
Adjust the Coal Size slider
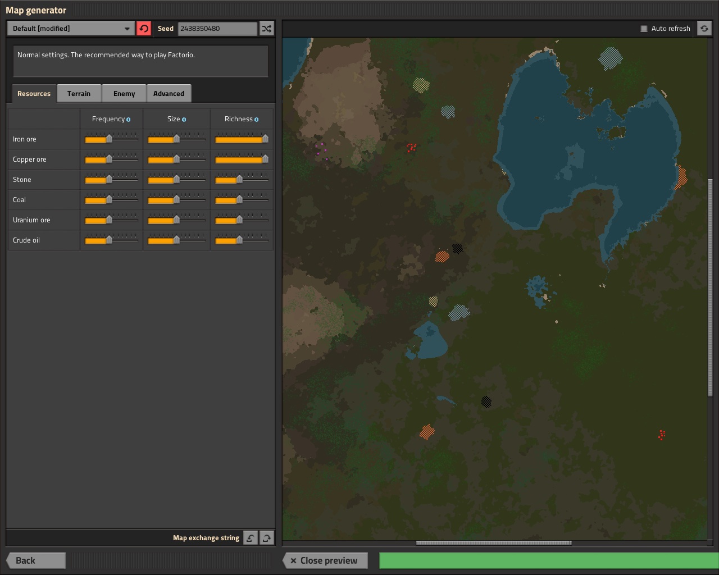[x=176, y=199]
